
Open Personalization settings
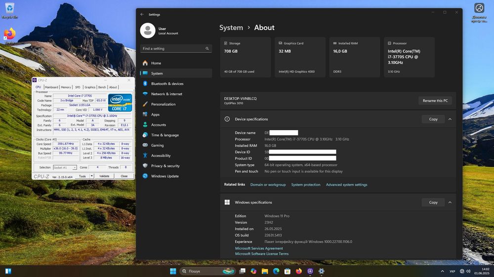(x=176, y=104)
